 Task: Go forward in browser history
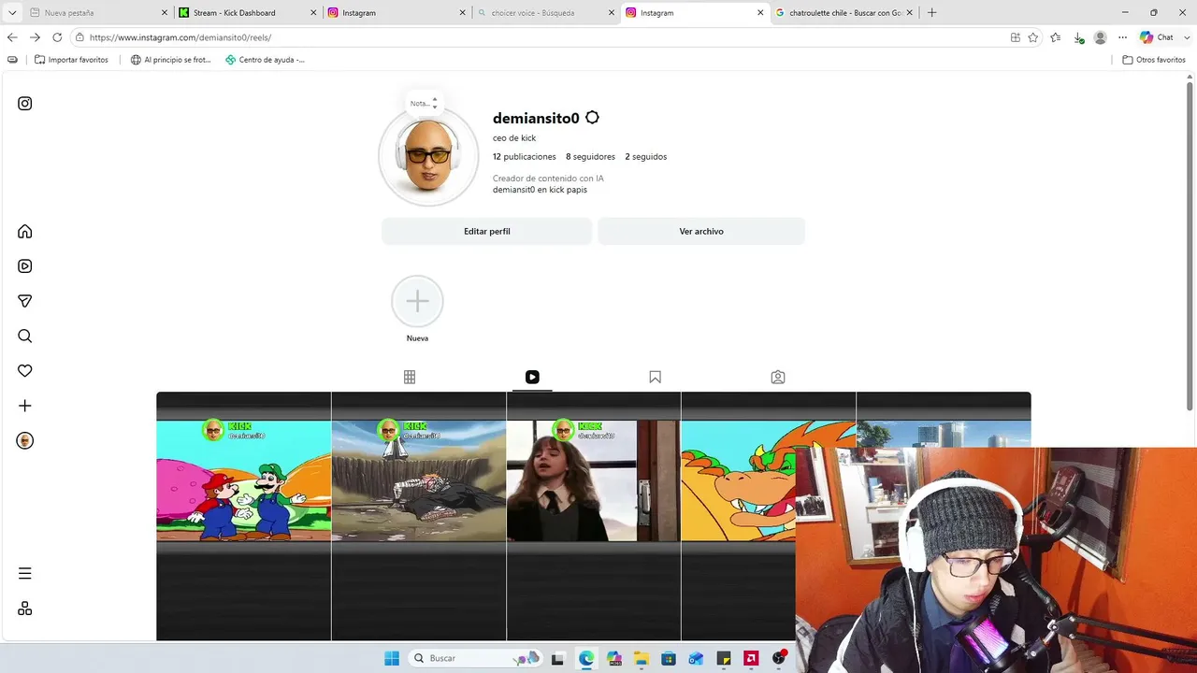click(35, 37)
